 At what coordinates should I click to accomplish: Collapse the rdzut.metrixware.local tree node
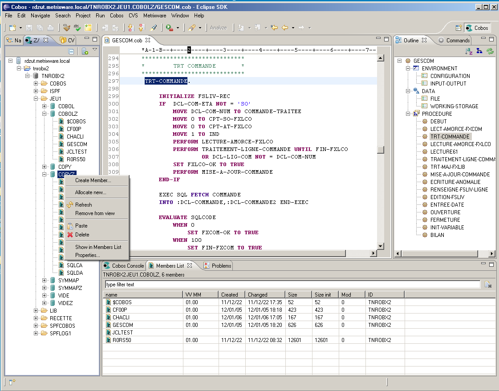pos(11,61)
